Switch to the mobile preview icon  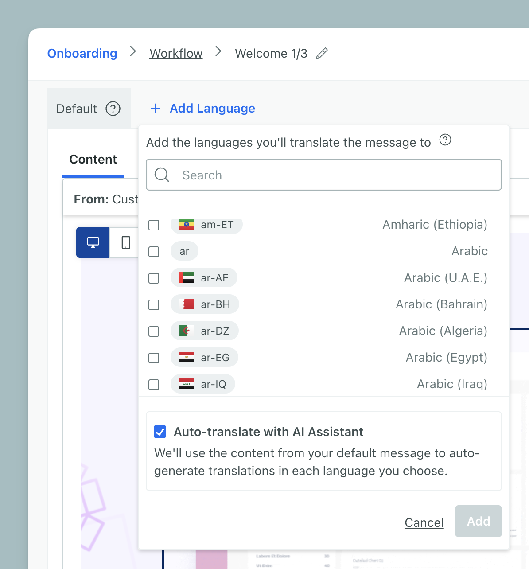(126, 242)
